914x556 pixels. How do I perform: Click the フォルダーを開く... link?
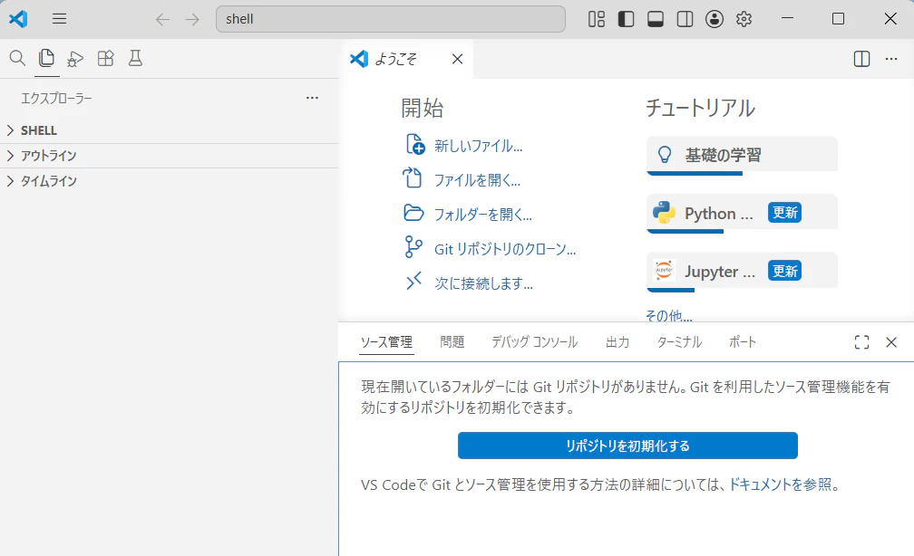483,215
